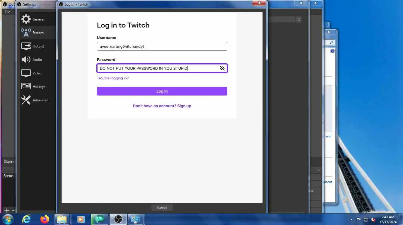The height and width of the screenshot is (225, 403).
Task: Open the Windows Start menu
Action: point(7,219)
